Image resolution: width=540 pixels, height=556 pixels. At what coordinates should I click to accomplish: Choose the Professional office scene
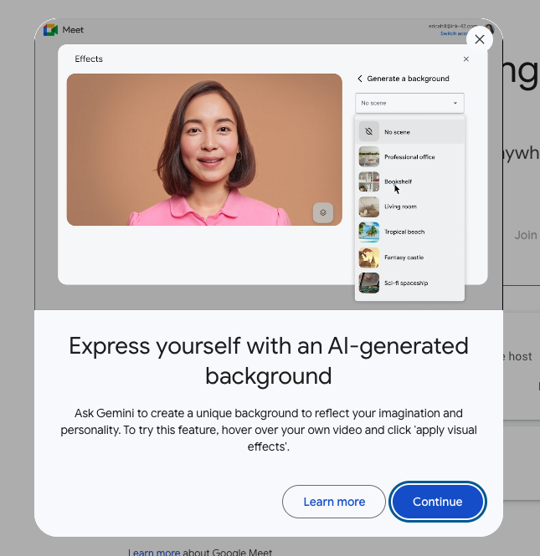tap(409, 156)
